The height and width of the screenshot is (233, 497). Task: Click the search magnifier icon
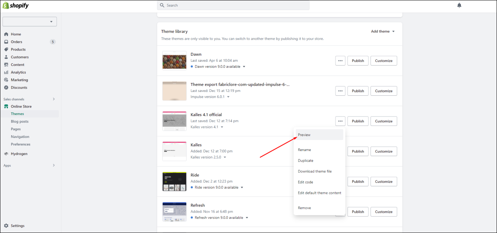point(162,5)
